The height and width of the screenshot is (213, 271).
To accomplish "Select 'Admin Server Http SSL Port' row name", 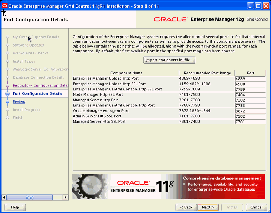I will pos(97,116).
